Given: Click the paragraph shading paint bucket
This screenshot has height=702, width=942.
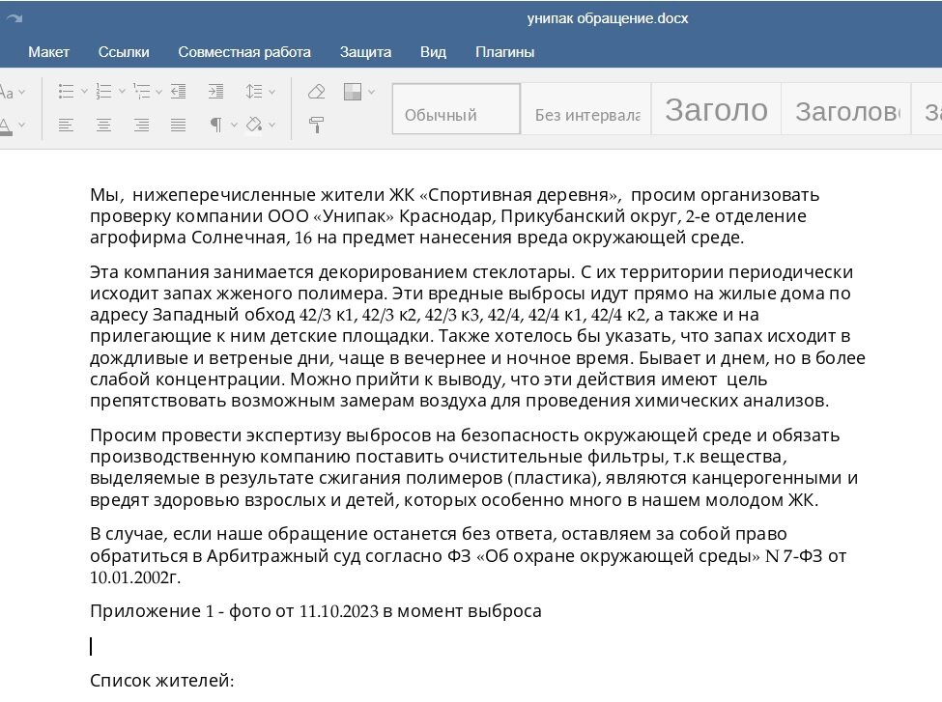Looking at the screenshot, I should [x=254, y=125].
